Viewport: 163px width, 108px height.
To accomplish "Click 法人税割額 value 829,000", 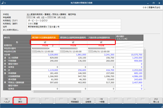I will pyautogui.click(x=54, y=58).
